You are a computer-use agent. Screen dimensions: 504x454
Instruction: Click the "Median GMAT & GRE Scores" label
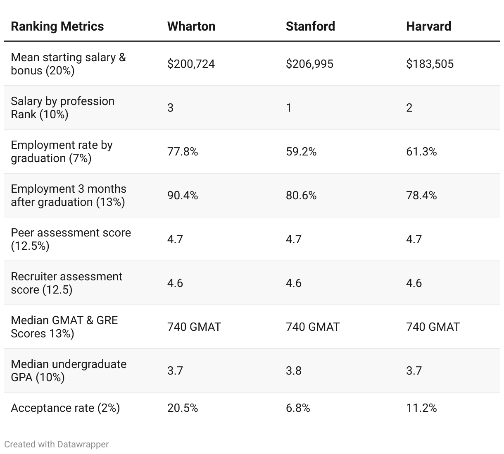64,327
